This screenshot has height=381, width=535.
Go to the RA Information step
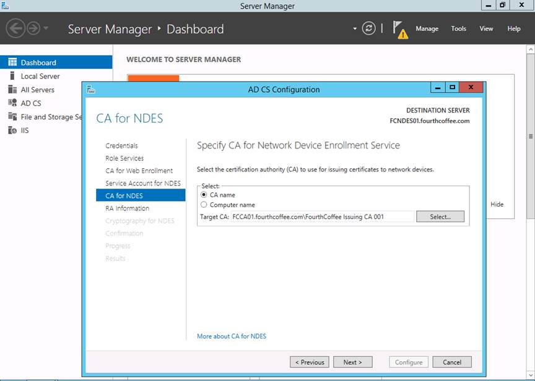pyautogui.click(x=127, y=208)
